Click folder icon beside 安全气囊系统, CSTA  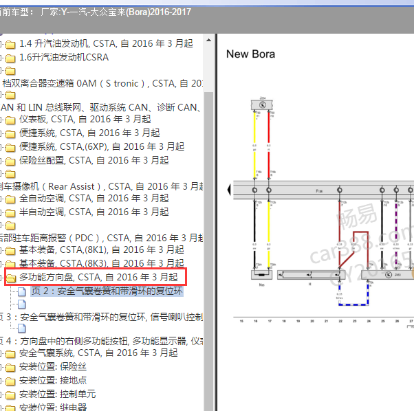click(x=10, y=354)
